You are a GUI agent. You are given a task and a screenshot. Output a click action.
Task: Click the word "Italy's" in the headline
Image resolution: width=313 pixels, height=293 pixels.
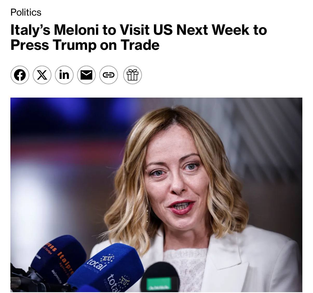pyautogui.click(x=30, y=30)
